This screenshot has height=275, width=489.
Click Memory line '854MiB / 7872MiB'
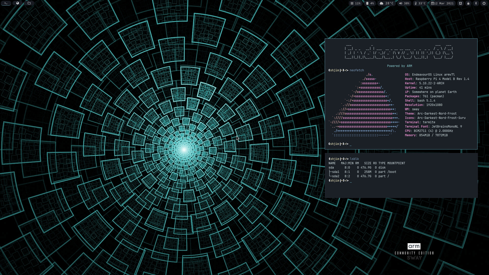click(426, 135)
